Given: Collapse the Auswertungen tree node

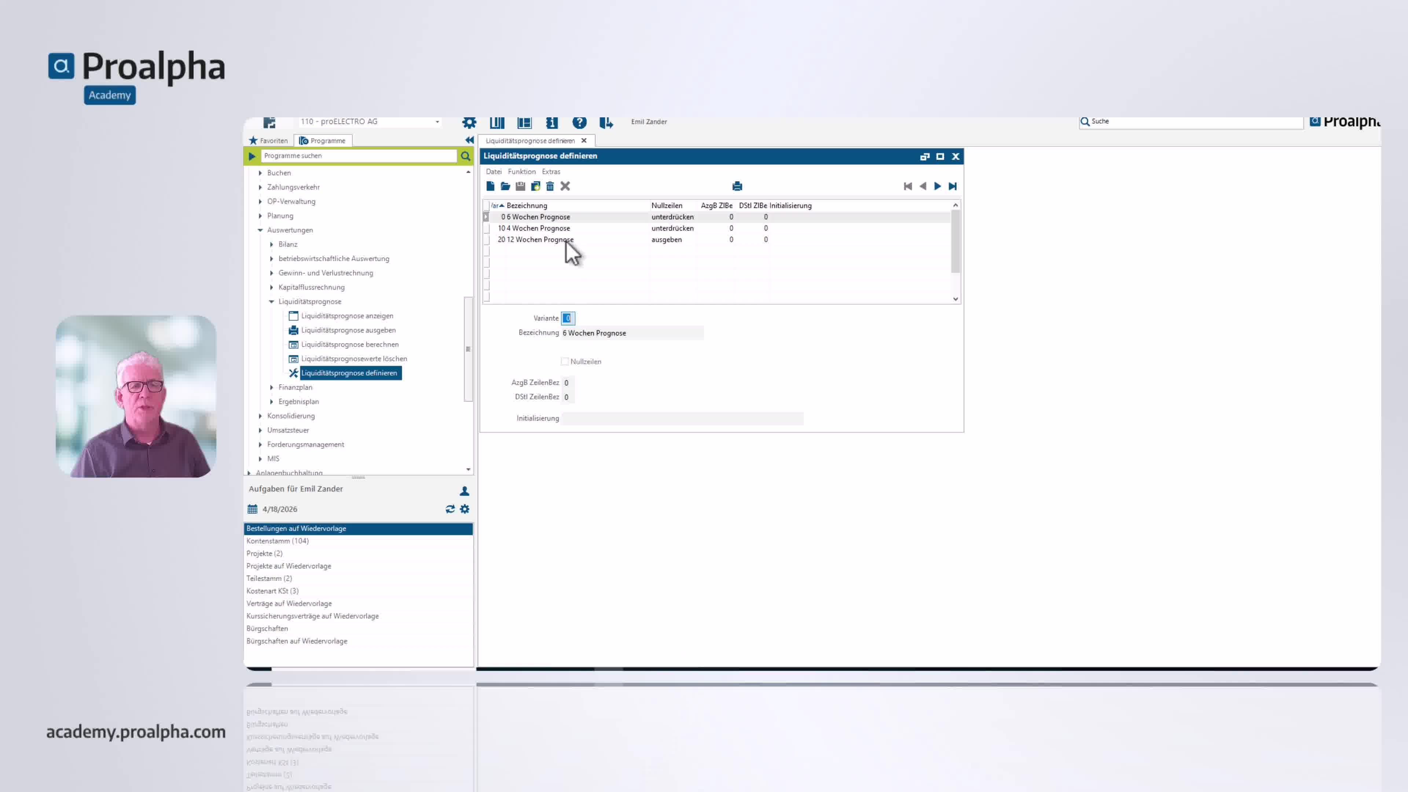Looking at the screenshot, I should (x=260, y=230).
